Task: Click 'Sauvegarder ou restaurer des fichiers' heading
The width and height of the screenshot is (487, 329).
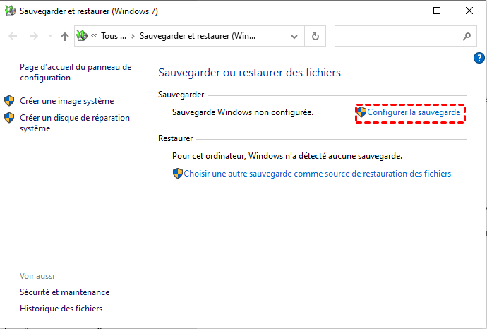Action: point(249,73)
